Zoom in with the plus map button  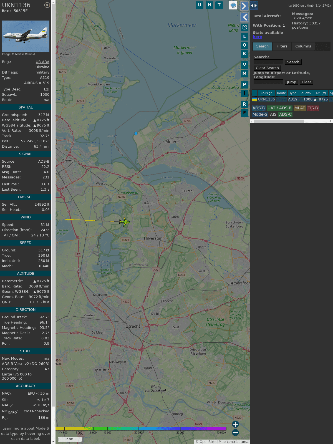pos(235,424)
